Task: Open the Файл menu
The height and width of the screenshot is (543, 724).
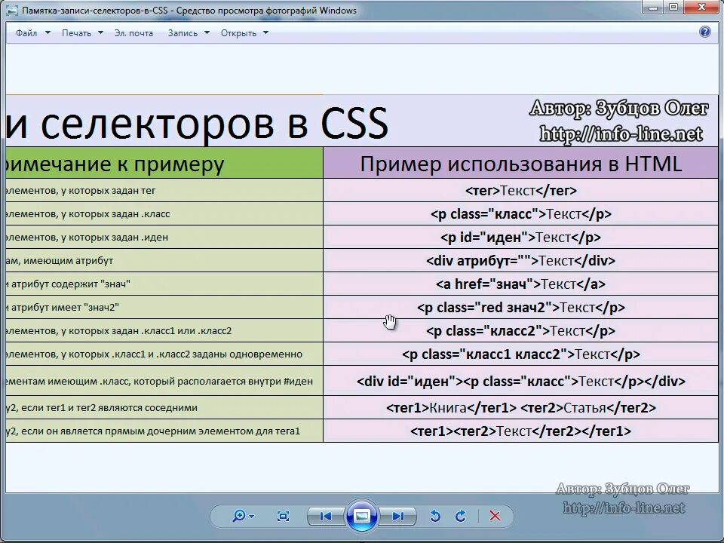Action: (26, 33)
